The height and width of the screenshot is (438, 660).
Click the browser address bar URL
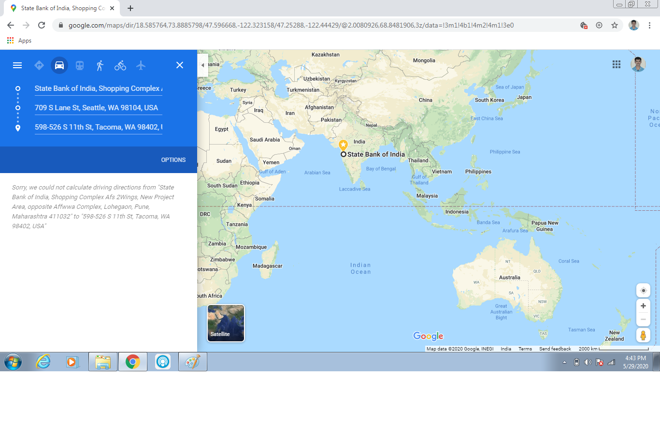pos(291,25)
